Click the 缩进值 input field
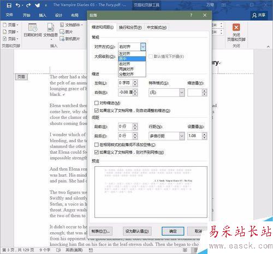Image resolution: width=273 pixels, height=254 pixels. (x=195, y=93)
